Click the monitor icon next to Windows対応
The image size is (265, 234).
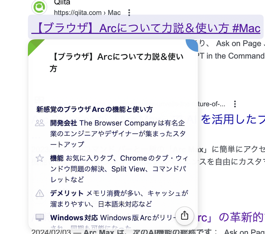40,217
